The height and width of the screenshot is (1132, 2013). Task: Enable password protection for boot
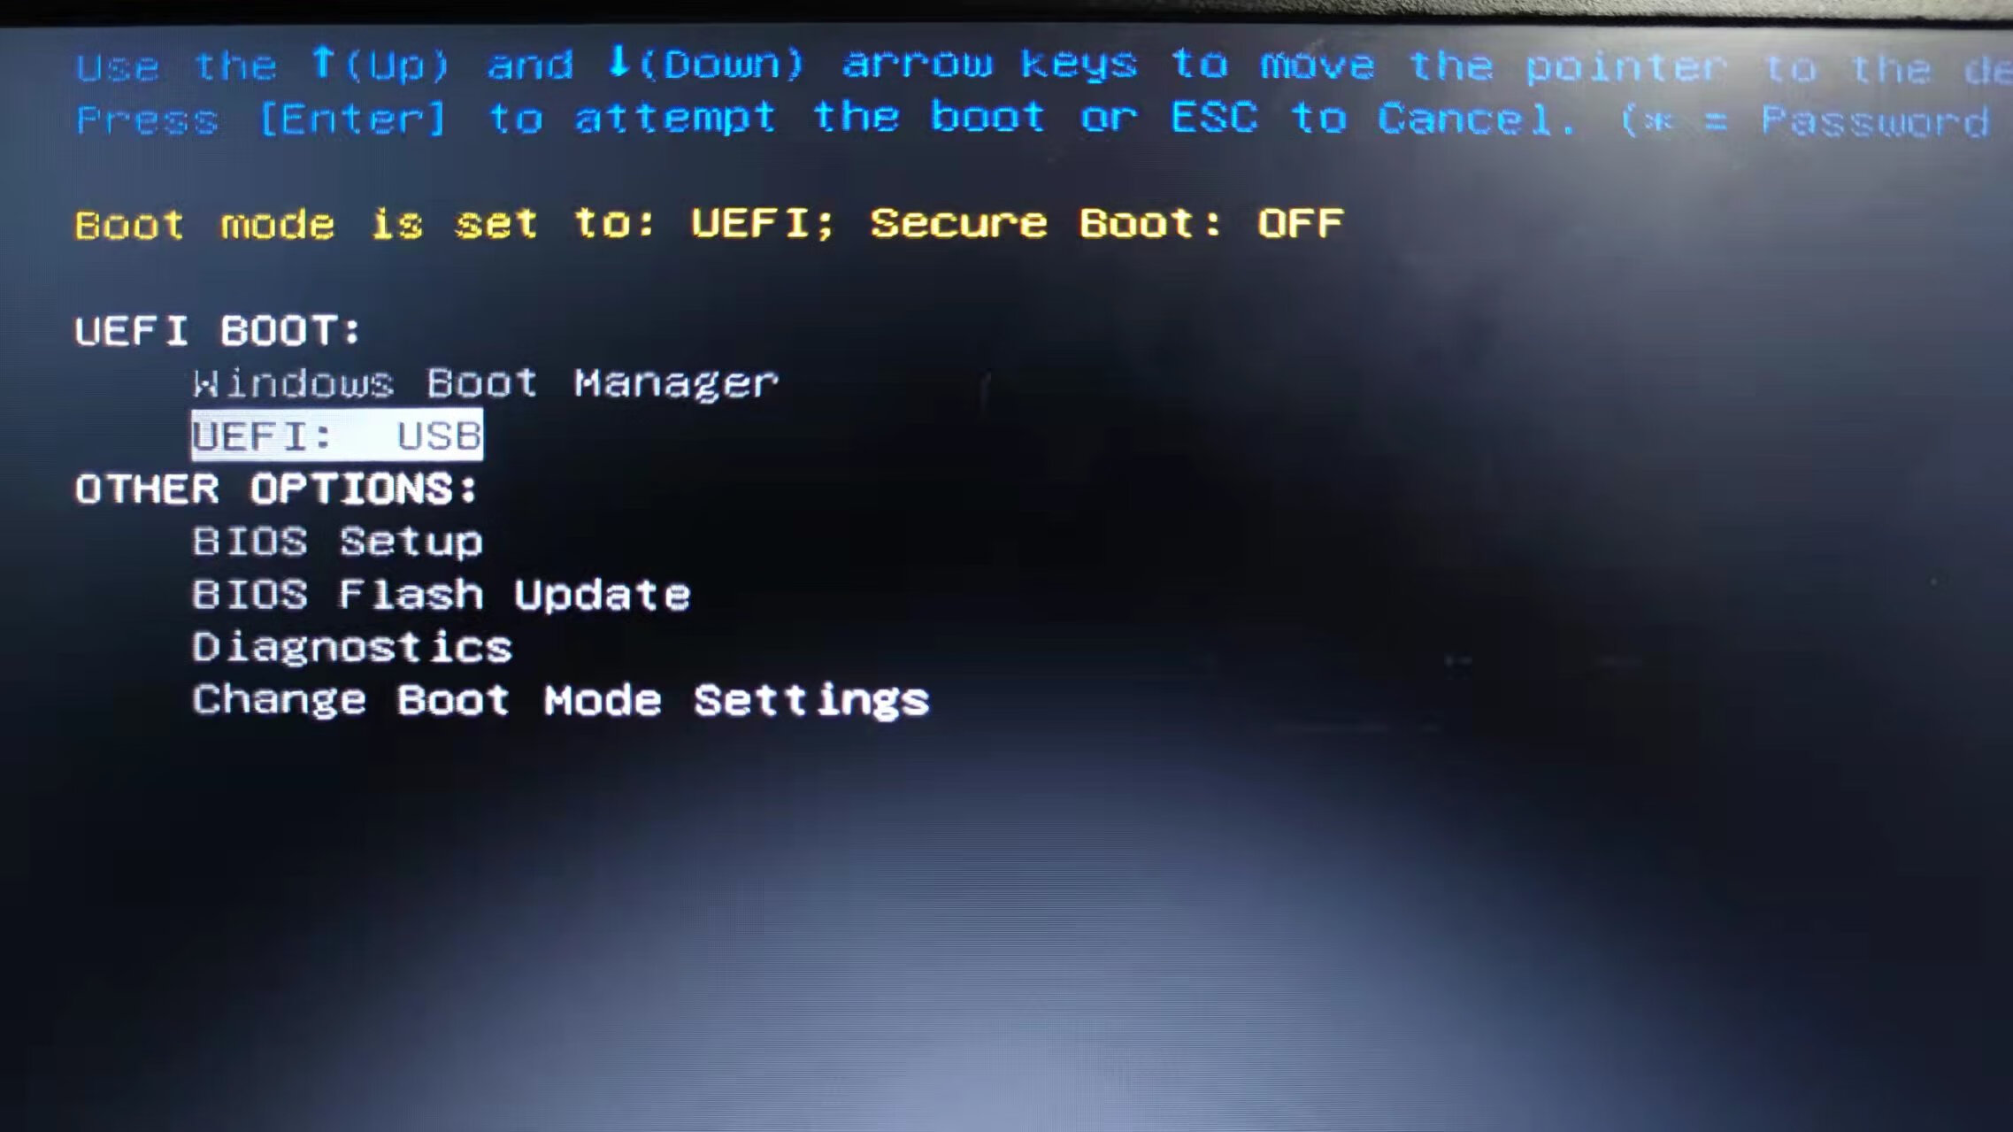point(336,541)
